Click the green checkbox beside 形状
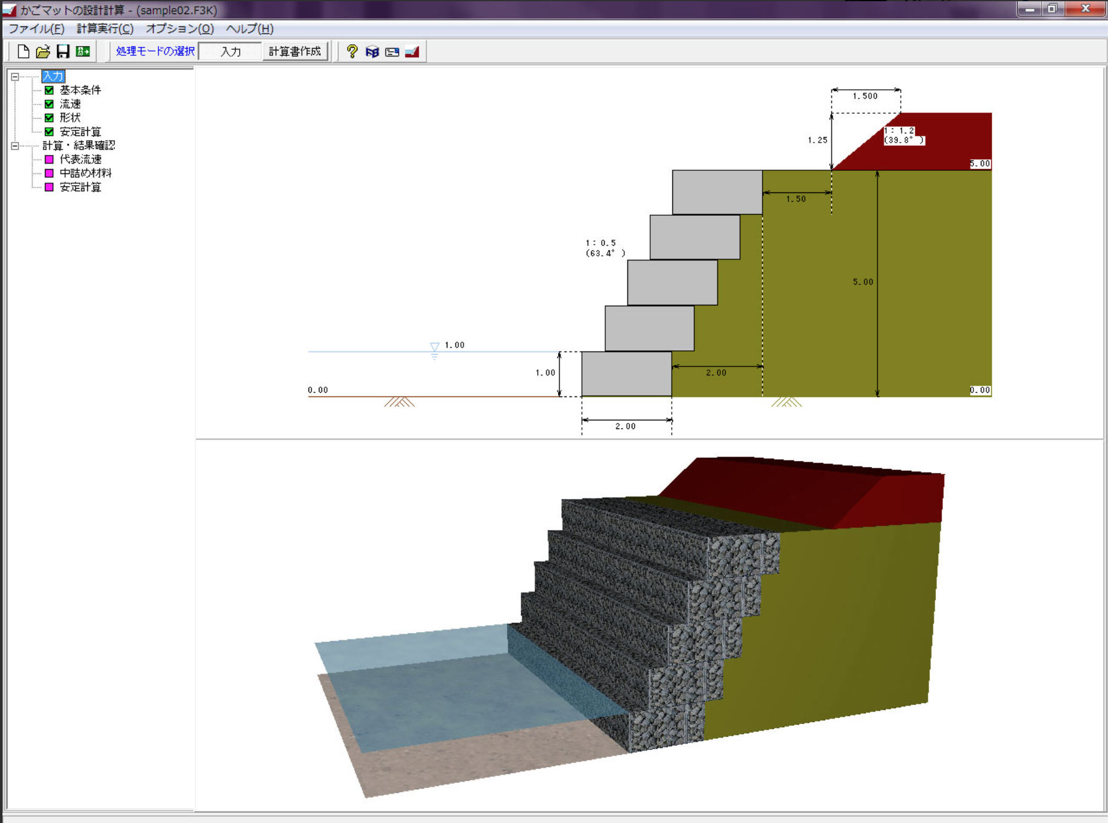1108x823 pixels. point(49,118)
